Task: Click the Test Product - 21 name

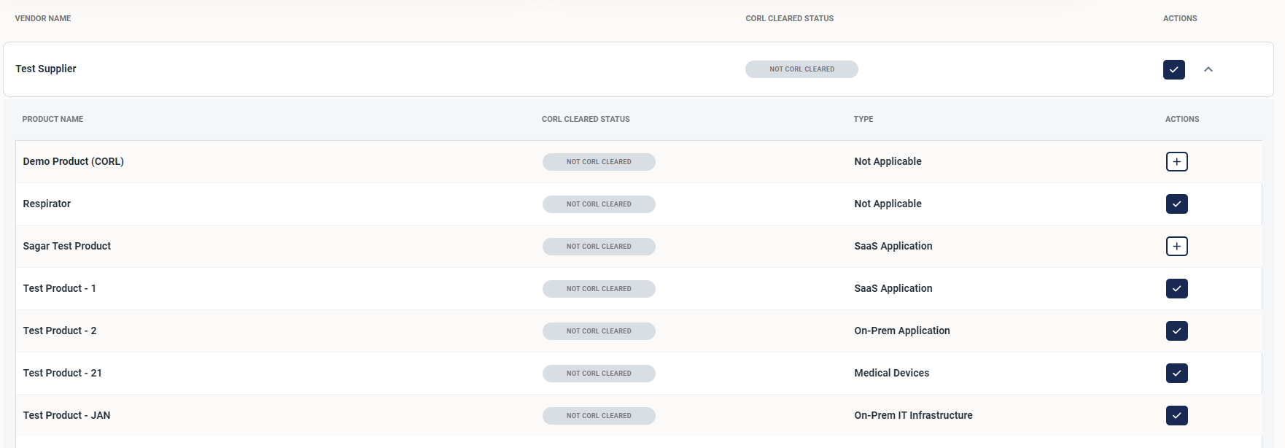Action: point(63,373)
